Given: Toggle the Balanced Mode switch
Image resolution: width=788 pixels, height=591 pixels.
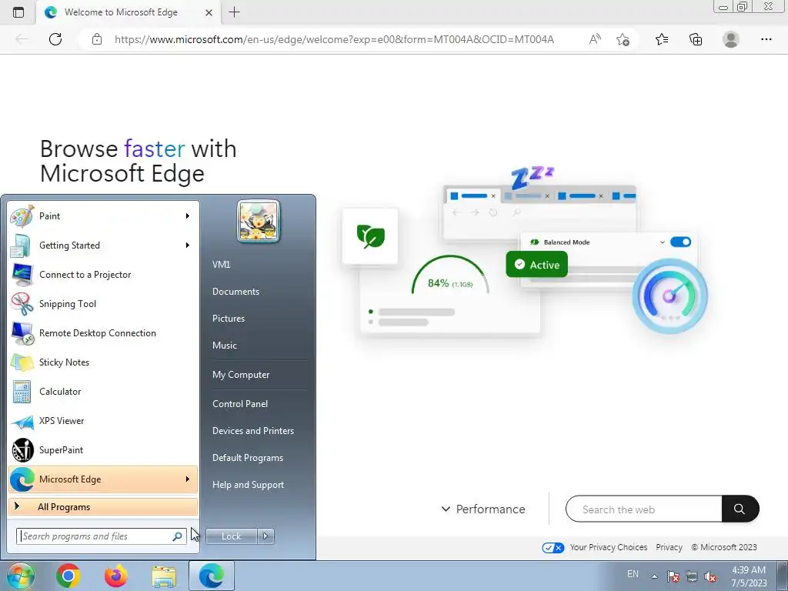Looking at the screenshot, I should click(x=680, y=242).
